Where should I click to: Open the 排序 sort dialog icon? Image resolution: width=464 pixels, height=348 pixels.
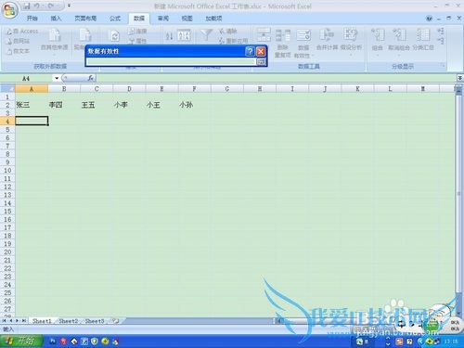coord(184,35)
